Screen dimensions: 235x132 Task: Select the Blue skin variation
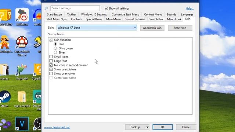coord(55,44)
